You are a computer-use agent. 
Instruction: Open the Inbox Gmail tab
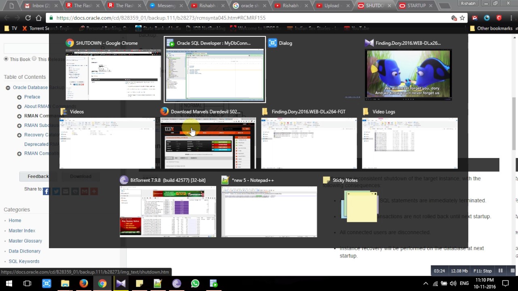[41, 6]
